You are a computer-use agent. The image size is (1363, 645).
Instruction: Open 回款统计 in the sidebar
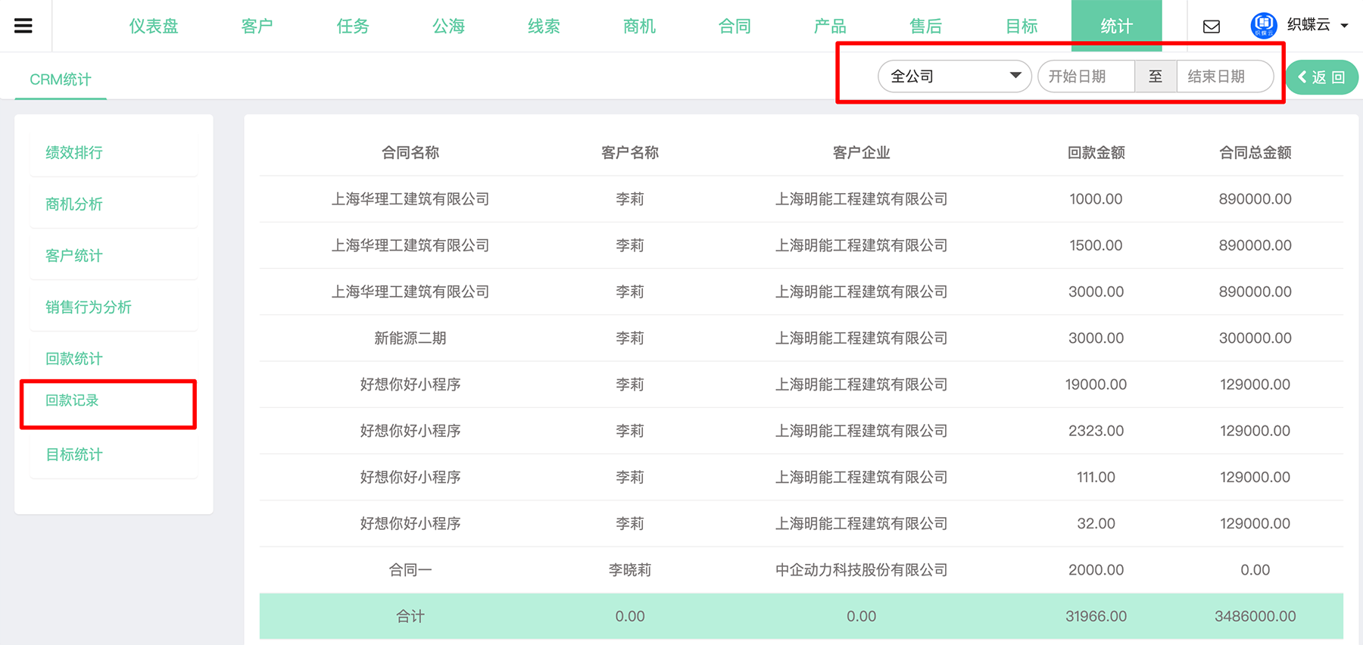coord(74,359)
